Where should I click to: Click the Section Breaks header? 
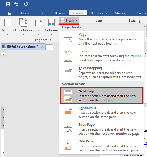click(x=74, y=84)
